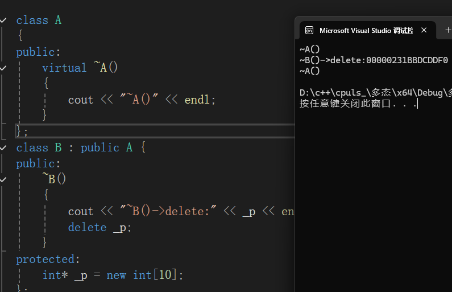
Task: Click the first ~A() output line in console
Action: 310,50
